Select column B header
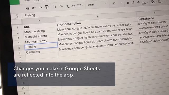 98,17
